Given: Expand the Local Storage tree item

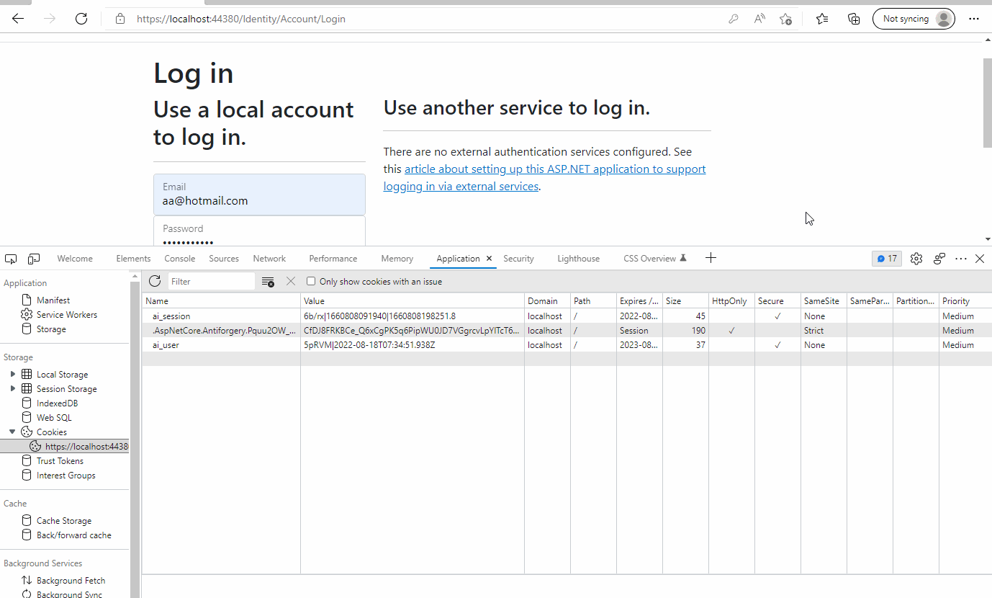Looking at the screenshot, I should coord(12,374).
